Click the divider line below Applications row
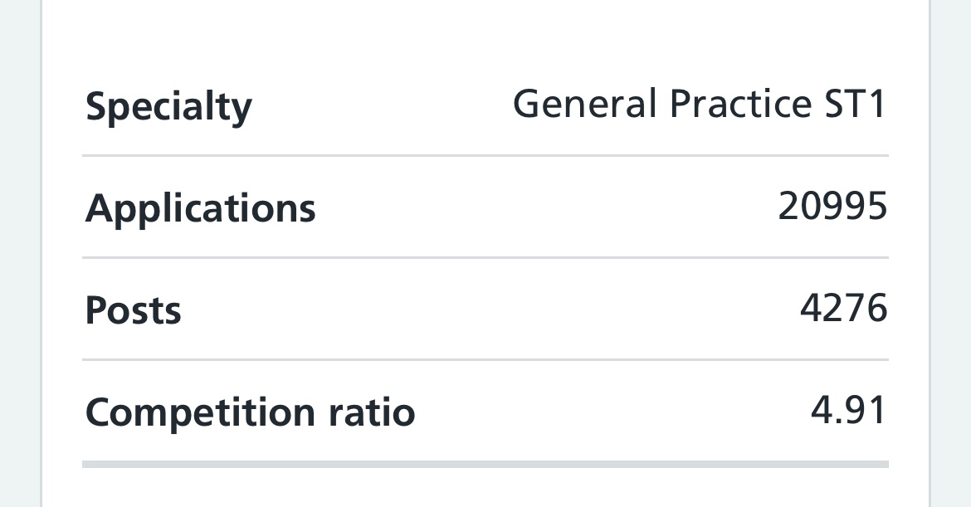The height and width of the screenshot is (507, 971). point(486,257)
